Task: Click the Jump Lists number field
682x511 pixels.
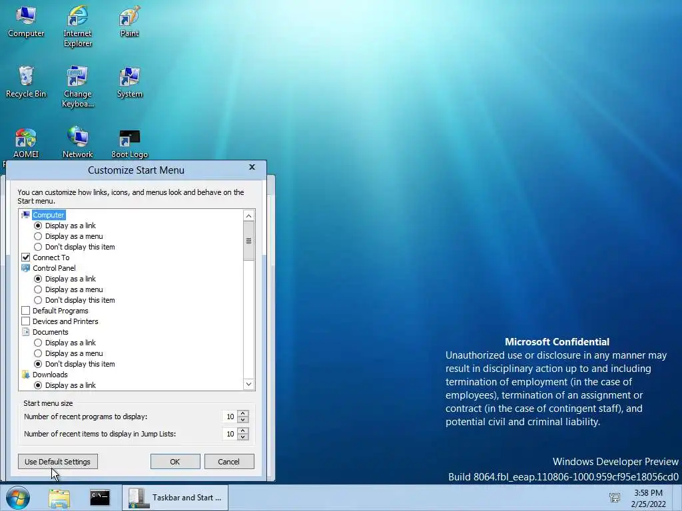Action: click(x=229, y=434)
